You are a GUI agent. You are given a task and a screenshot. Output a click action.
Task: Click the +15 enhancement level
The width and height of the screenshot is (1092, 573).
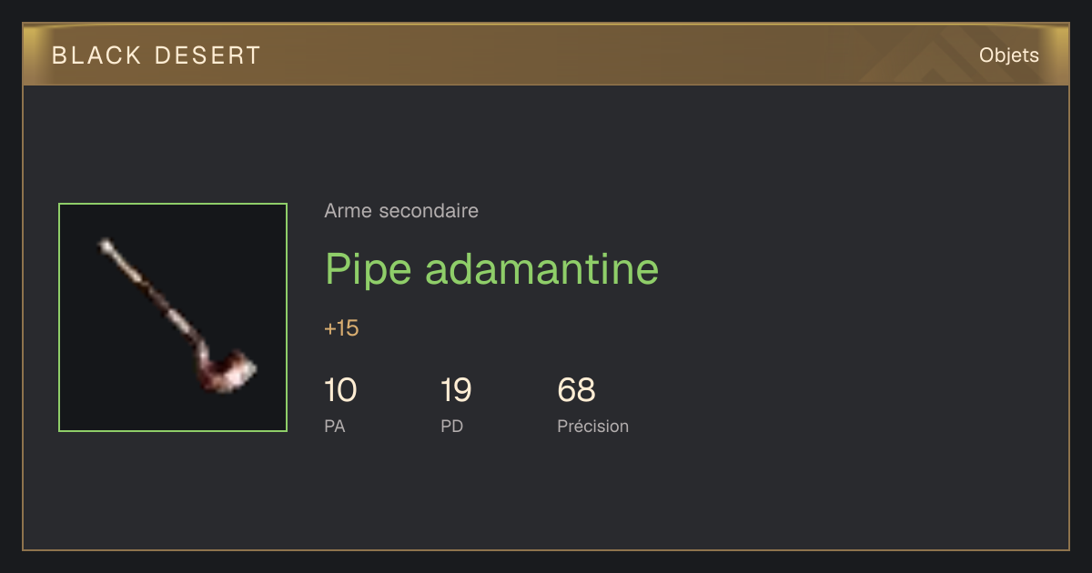click(x=341, y=328)
